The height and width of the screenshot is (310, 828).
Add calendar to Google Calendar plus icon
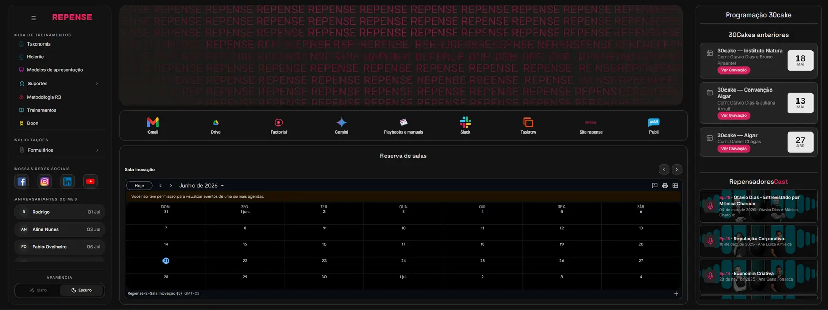pyautogui.click(x=676, y=293)
